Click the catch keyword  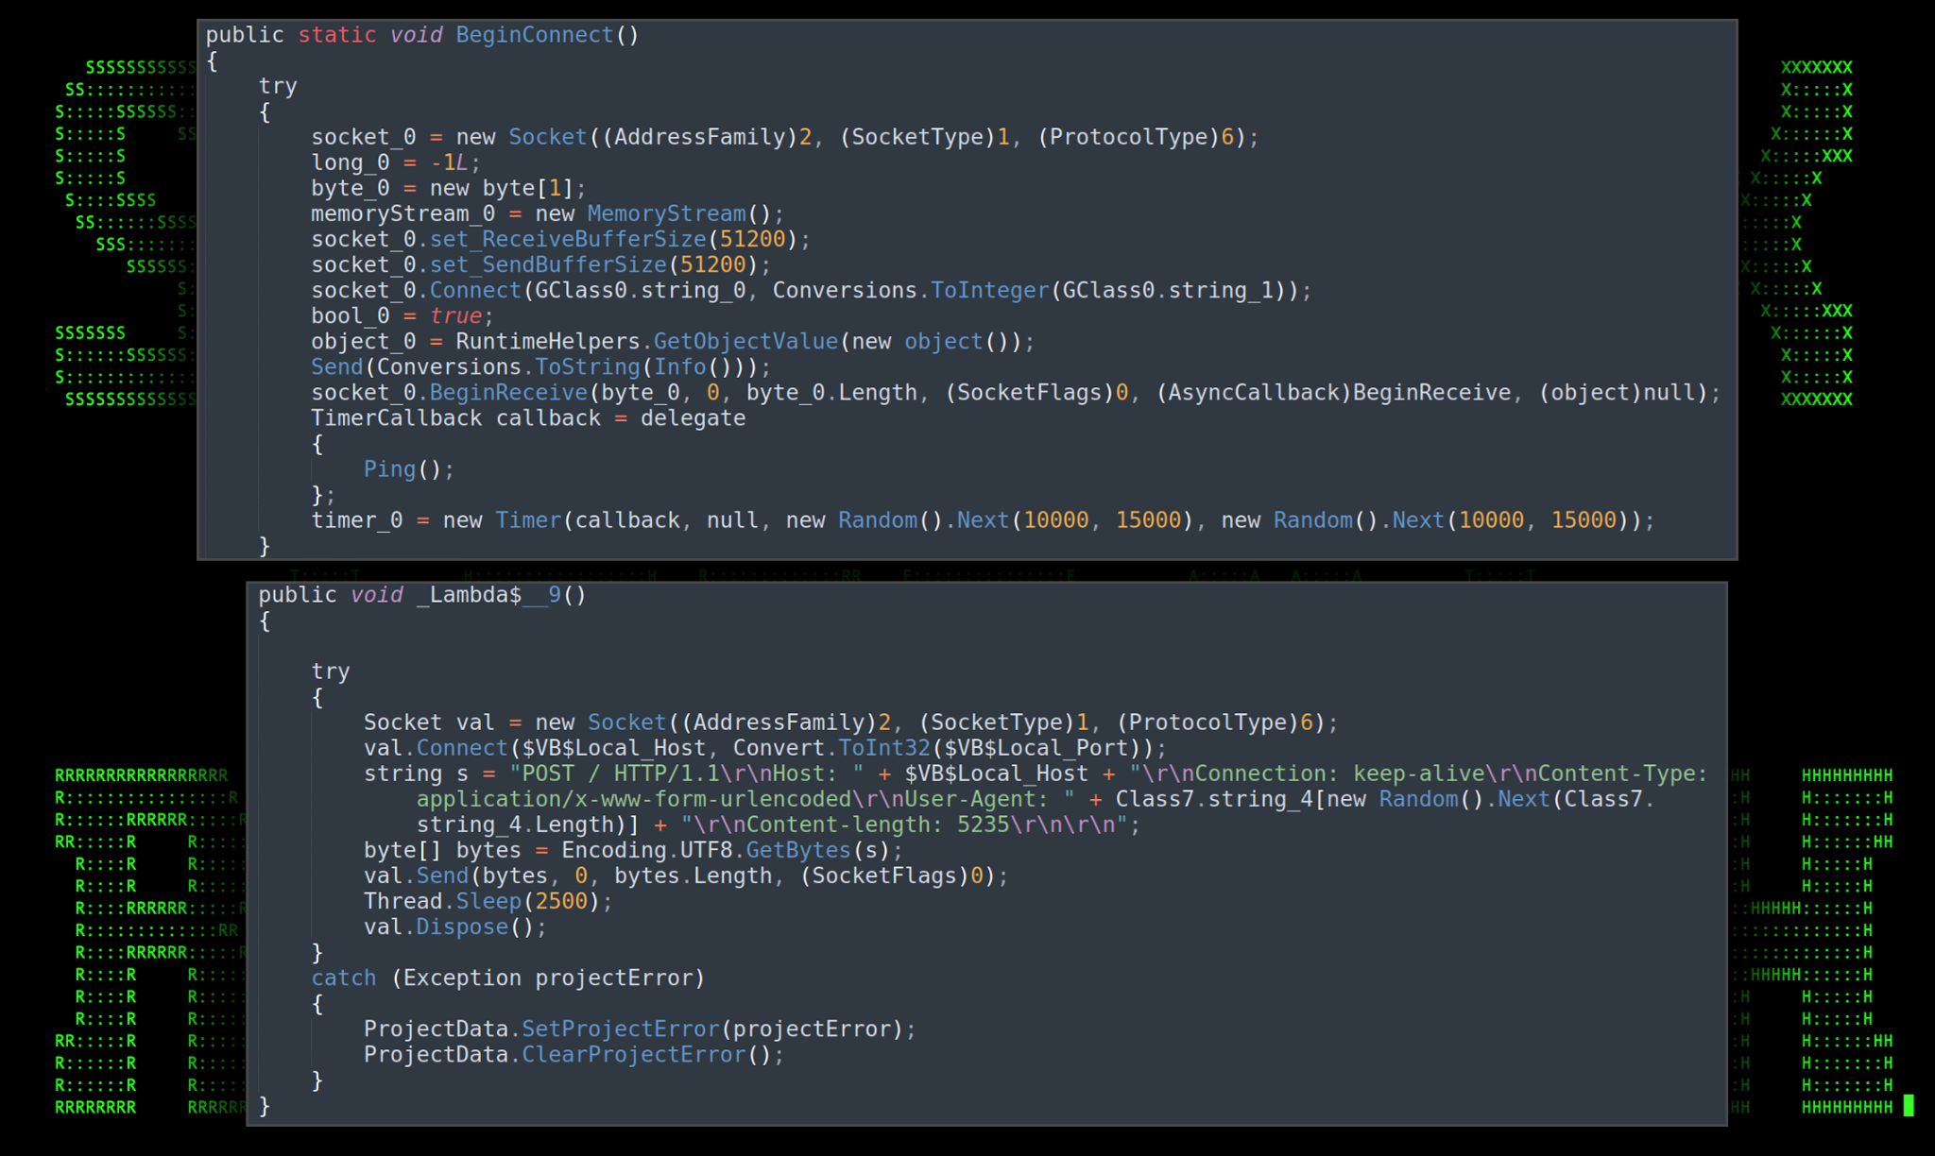[x=343, y=978]
